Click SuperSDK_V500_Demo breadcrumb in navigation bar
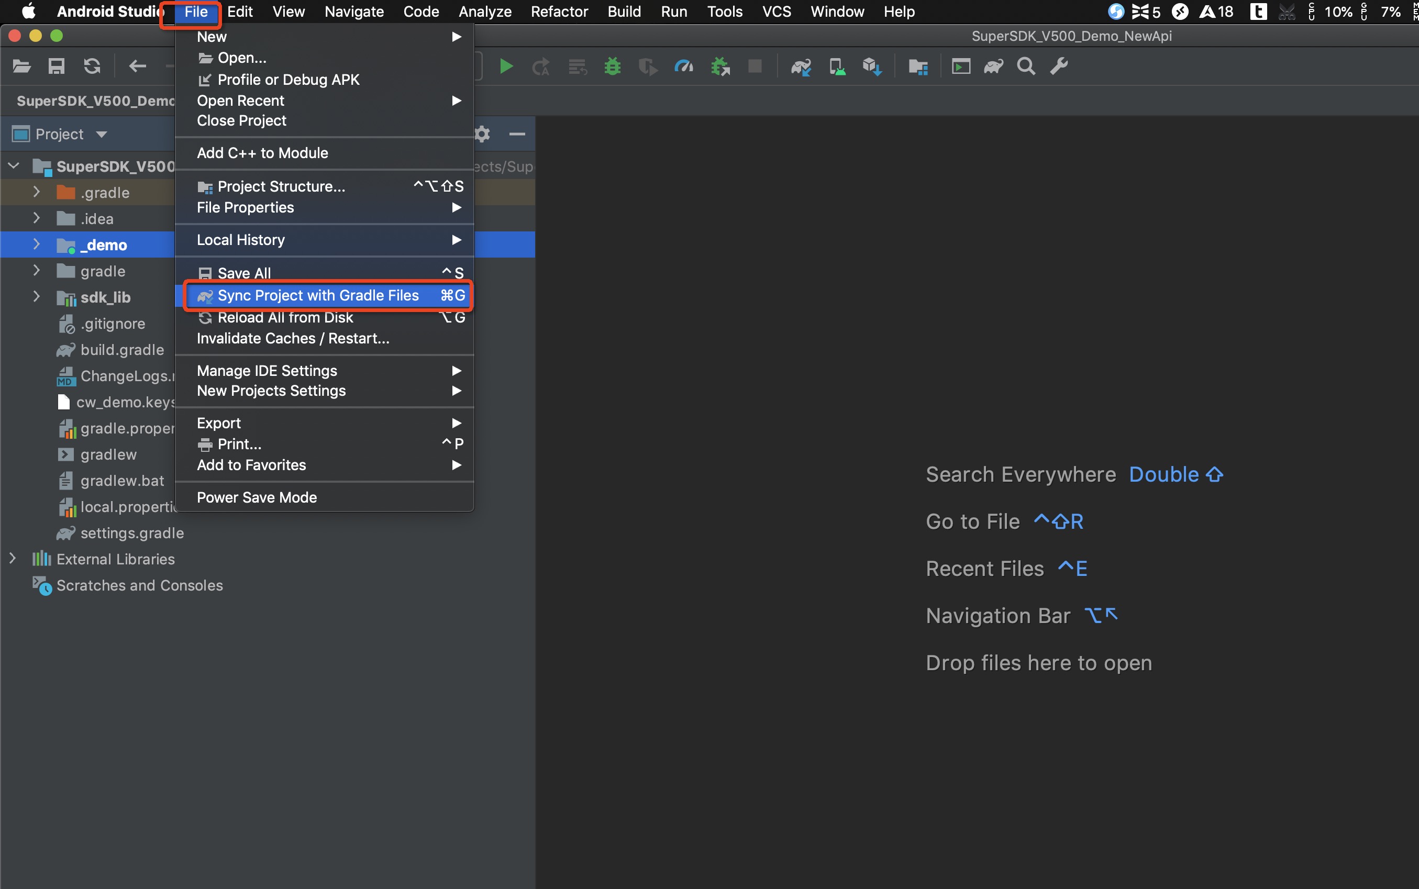This screenshot has height=889, width=1419. (x=95, y=101)
